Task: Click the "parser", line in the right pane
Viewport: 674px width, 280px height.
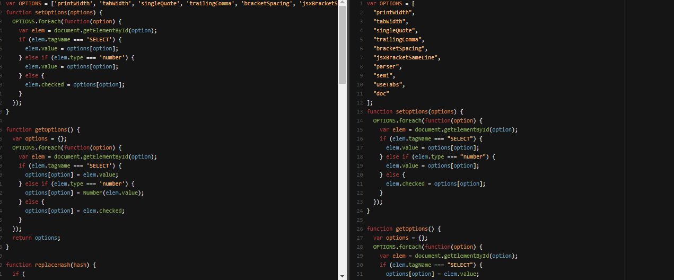Action: (388, 66)
